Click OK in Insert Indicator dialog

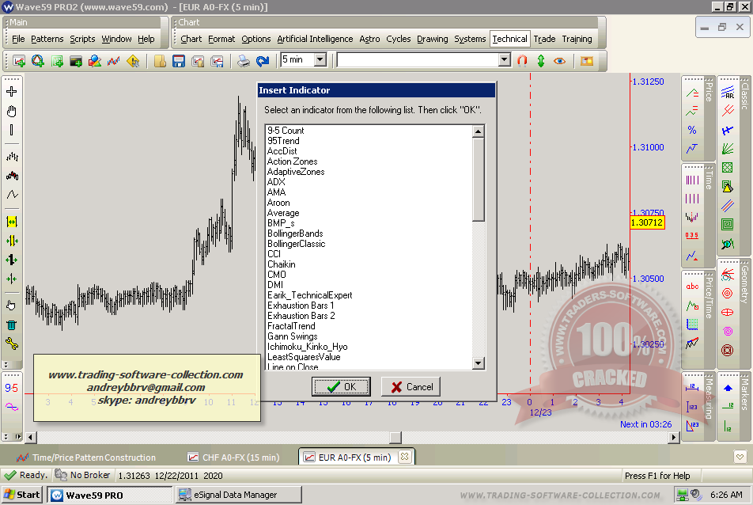pos(341,387)
